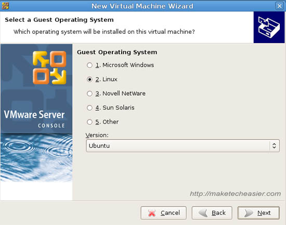
Task: Cancel the New Virtual Machine Wizard
Action: pos(164,213)
